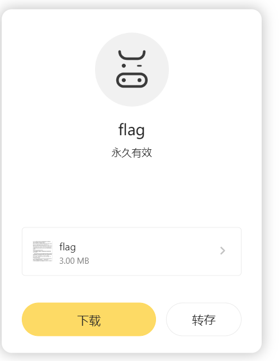Select the large flag share title

pos(131,130)
